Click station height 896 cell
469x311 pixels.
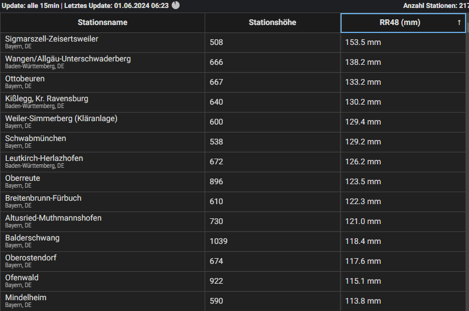pos(272,181)
